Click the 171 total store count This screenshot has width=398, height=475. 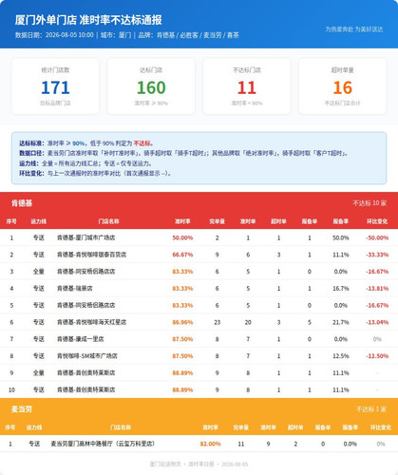pos(55,87)
